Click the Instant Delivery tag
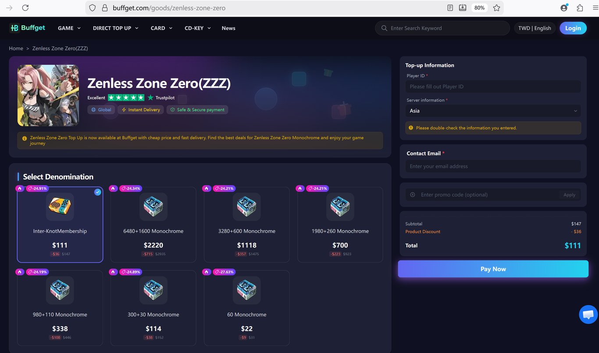Viewport: 599px width, 353px height. tap(141, 110)
